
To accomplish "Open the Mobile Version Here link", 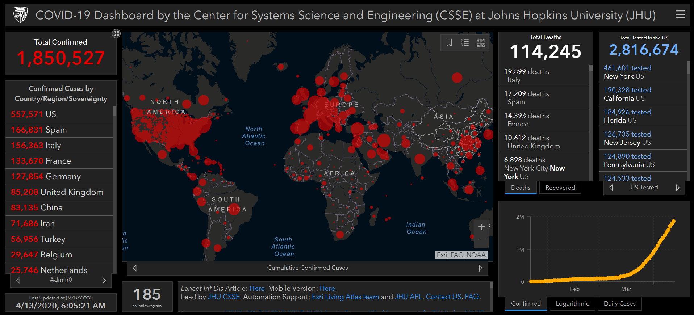I will coord(327,289).
